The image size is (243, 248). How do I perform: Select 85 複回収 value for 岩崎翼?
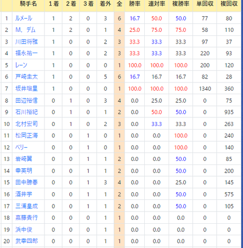tap(229, 159)
